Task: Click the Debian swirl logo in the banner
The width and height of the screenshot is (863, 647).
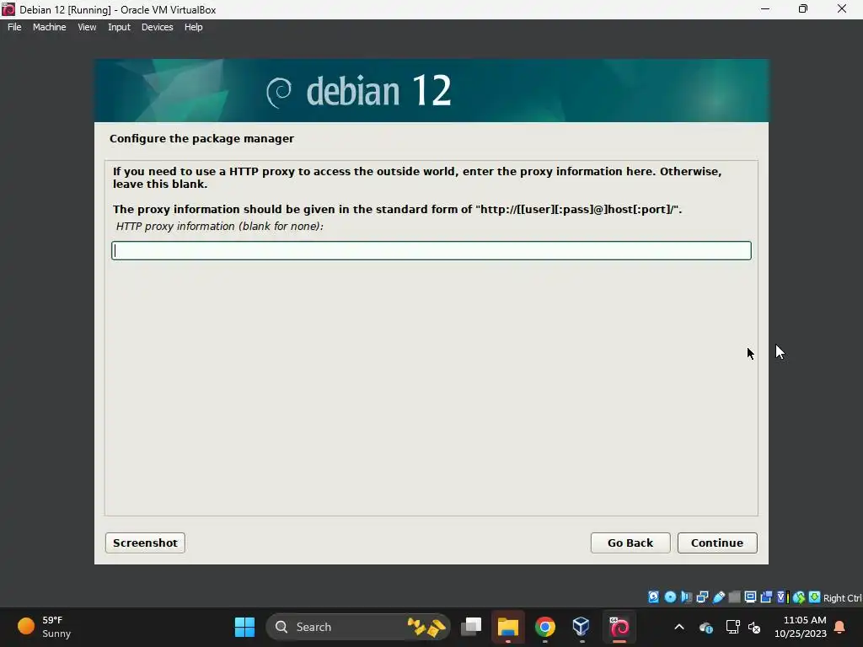Action: (278, 92)
